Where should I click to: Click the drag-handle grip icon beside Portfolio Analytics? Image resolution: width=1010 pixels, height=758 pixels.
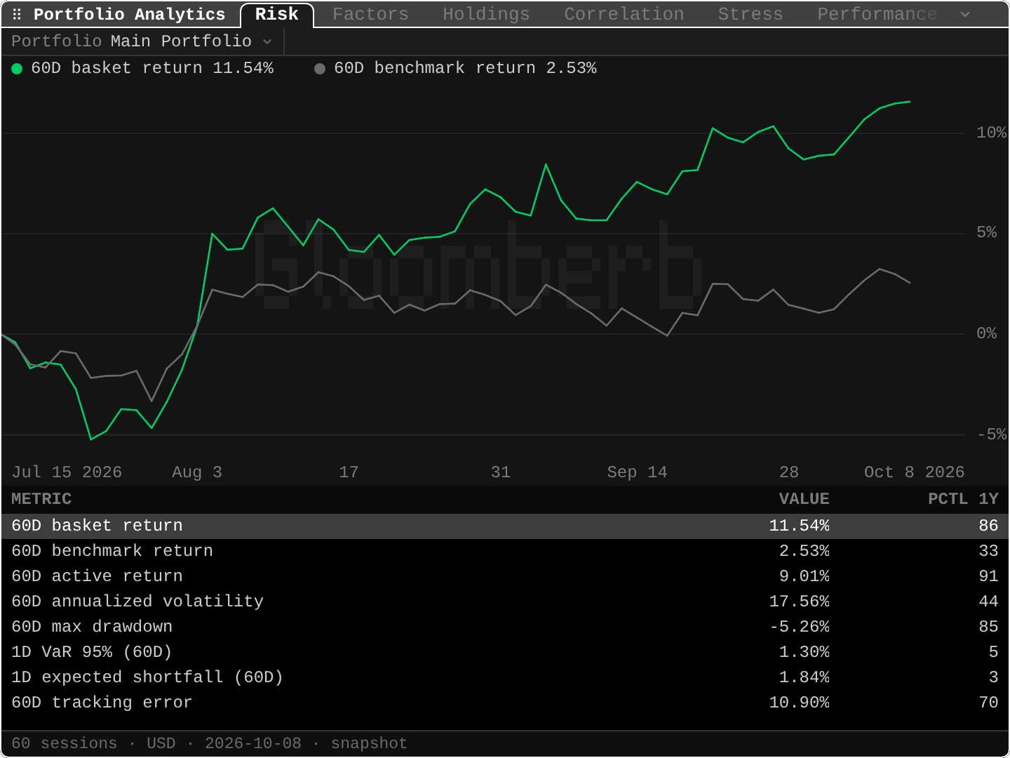(17, 14)
